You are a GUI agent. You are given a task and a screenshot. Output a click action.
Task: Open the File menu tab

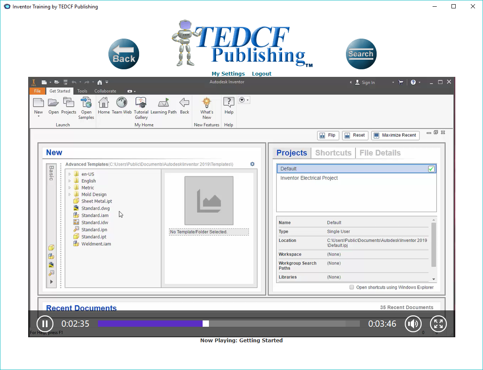(37, 91)
